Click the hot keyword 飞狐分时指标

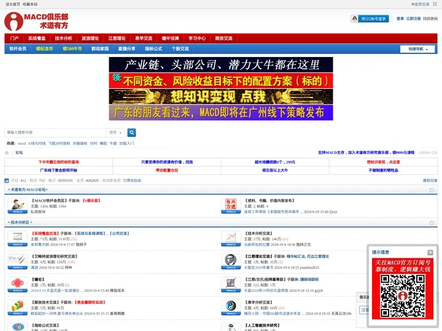pyautogui.click(x=59, y=143)
